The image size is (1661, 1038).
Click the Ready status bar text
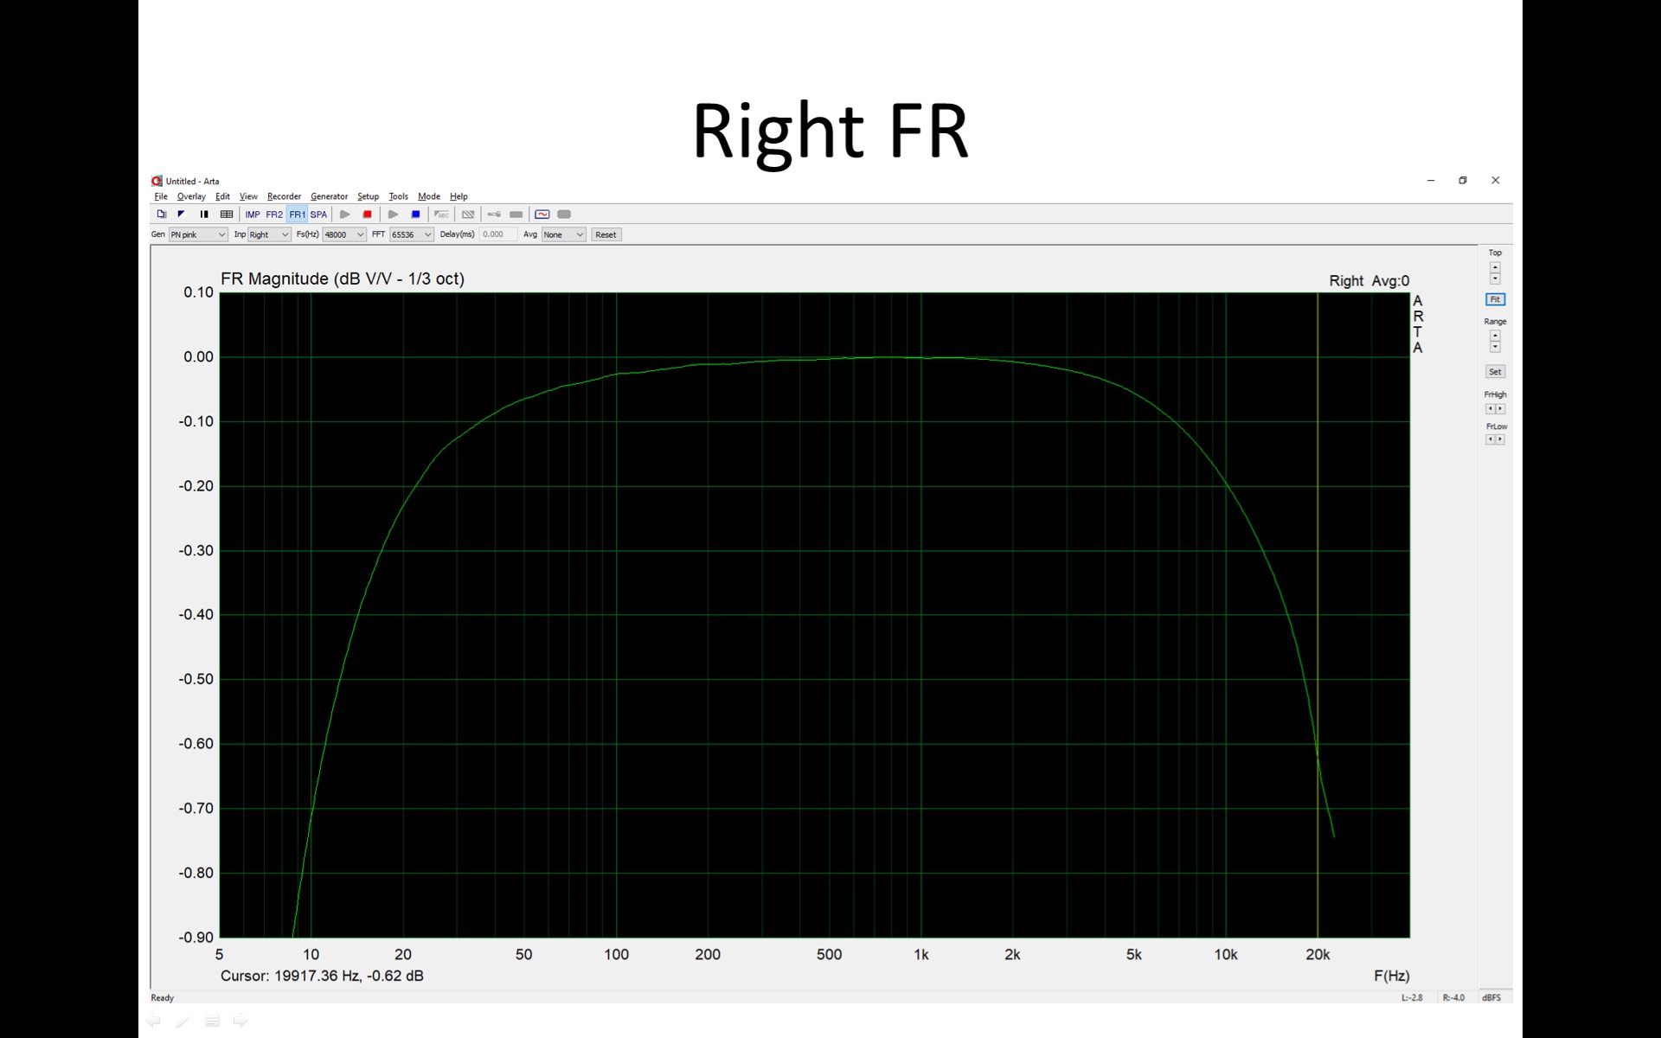[x=163, y=997]
